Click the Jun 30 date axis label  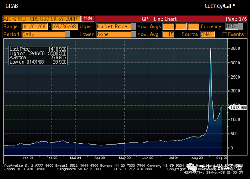pos(148,158)
